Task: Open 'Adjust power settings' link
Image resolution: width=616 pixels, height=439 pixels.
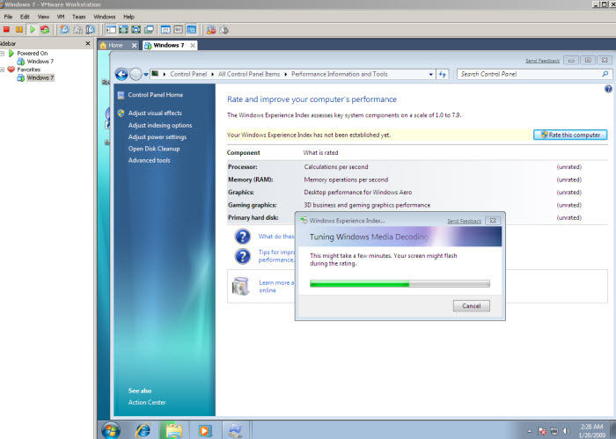Action: pos(158,137)
